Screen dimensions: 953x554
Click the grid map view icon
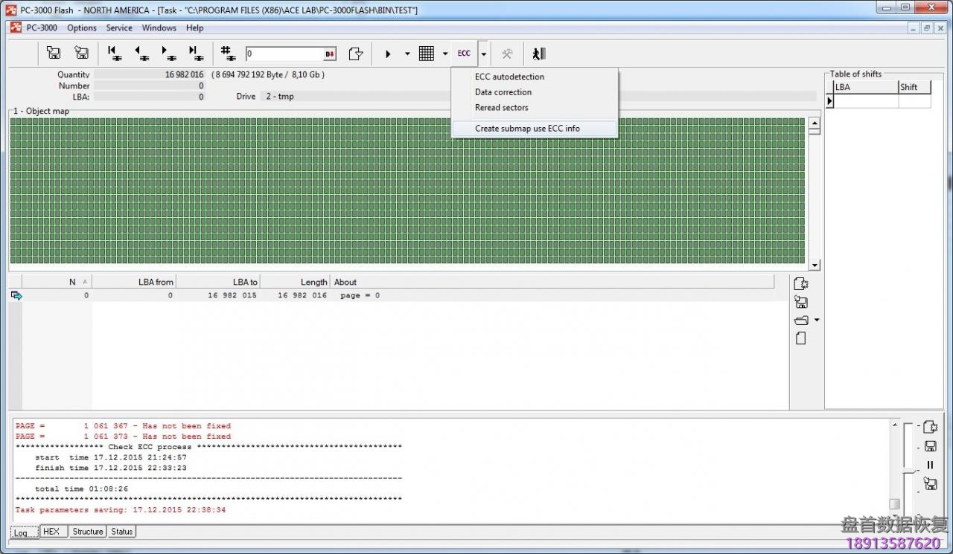[x=427, y=54]
